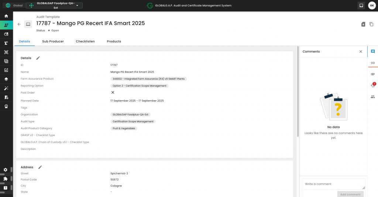Open the inbox icon in top bar

361,6
